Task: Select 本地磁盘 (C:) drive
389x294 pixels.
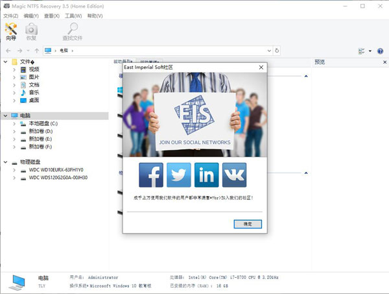Action: tap(43, 123)
